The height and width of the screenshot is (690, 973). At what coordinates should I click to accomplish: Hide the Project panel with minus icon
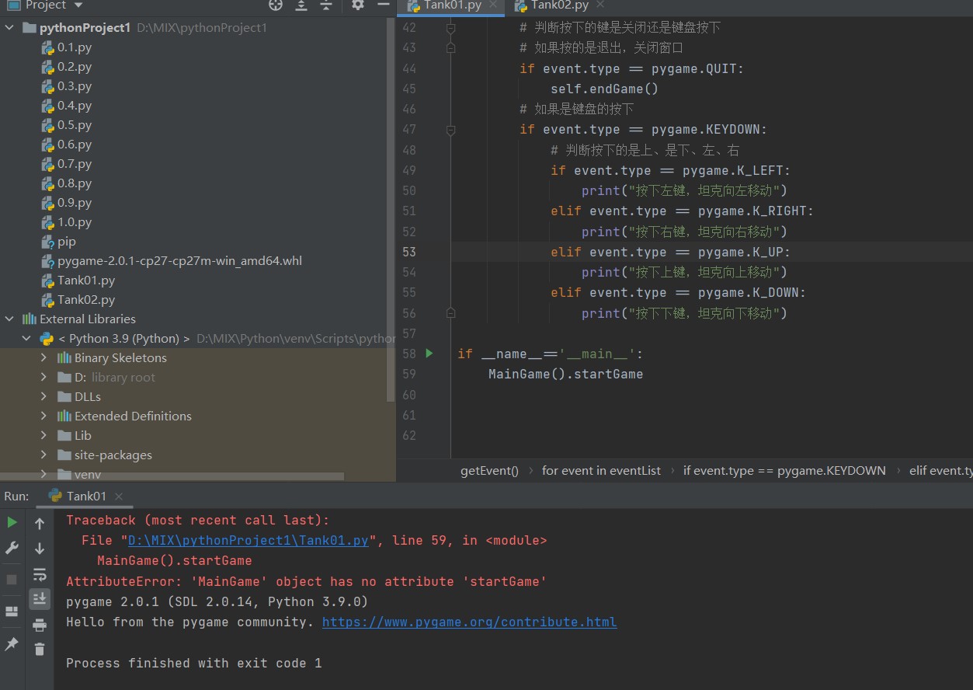pos(382,5)
